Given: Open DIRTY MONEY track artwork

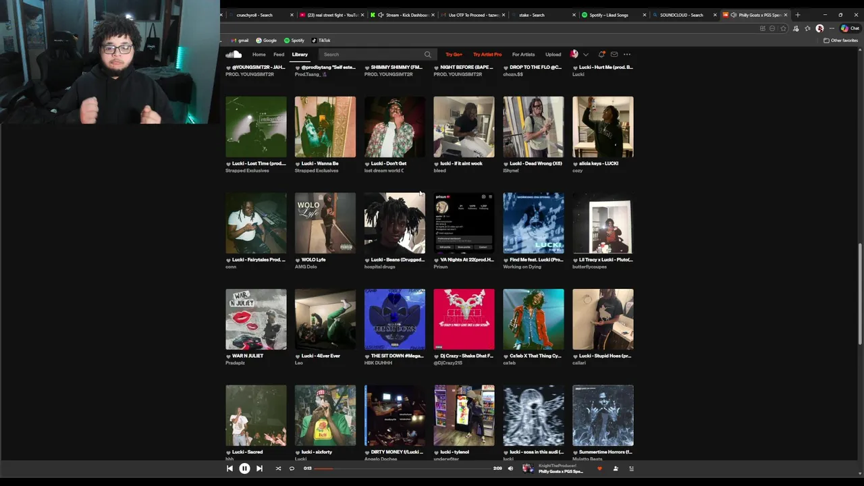Looking at the screenshot, I should 395,416.
